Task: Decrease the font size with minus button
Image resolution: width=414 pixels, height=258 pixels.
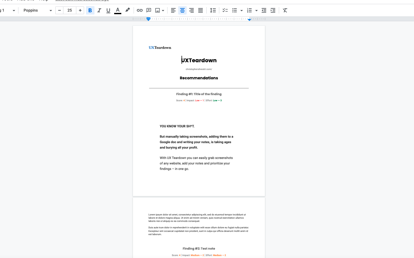Action: tap(60, 10)
